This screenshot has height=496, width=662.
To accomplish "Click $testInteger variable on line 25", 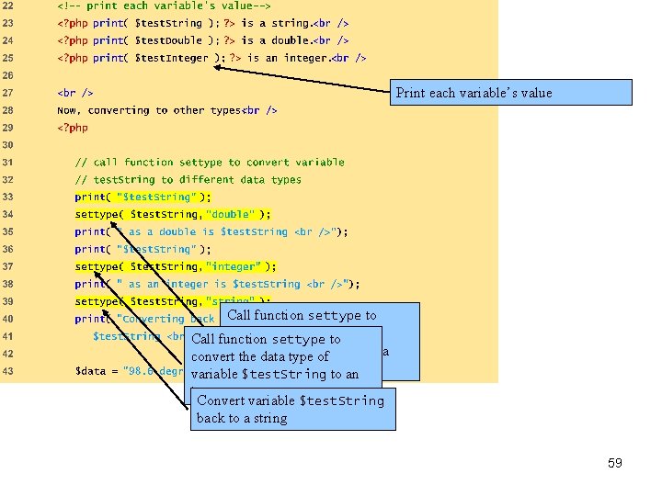I will tap(171, 58).
